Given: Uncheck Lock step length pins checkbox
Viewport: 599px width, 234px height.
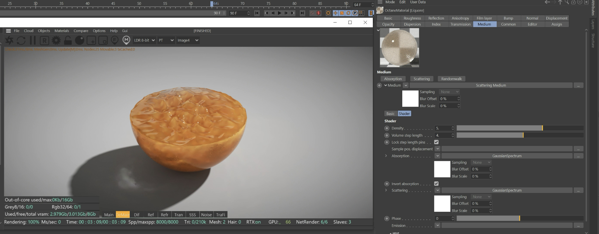Looking at the screenshot, I should 436,142.
